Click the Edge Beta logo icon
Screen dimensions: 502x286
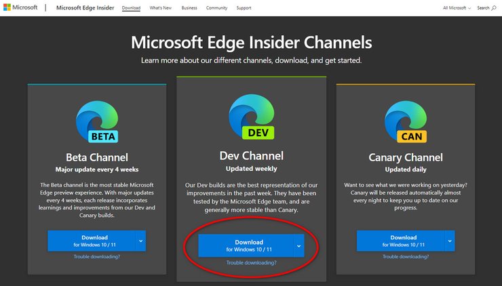(97, 121)
